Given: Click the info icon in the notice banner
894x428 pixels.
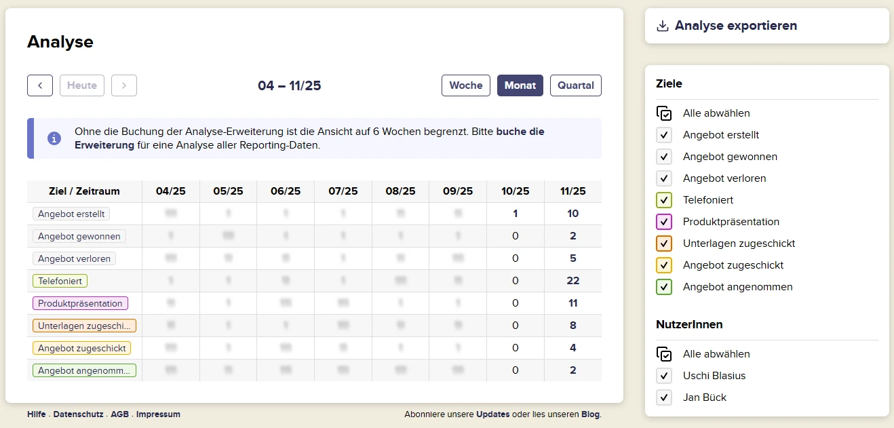Looking at the screenshot, I should (54, 138).
